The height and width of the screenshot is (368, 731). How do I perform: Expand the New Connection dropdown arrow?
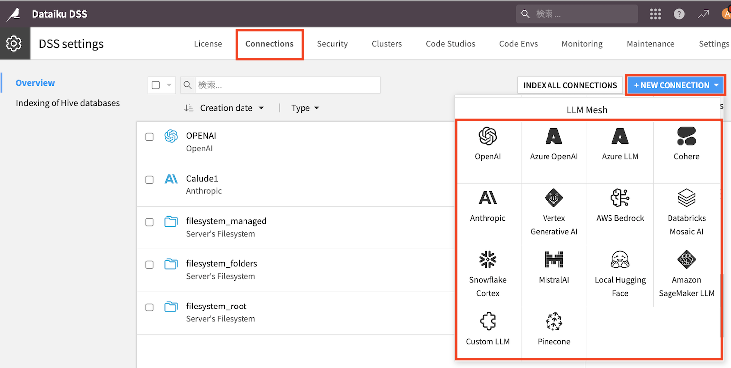point(717,85)
